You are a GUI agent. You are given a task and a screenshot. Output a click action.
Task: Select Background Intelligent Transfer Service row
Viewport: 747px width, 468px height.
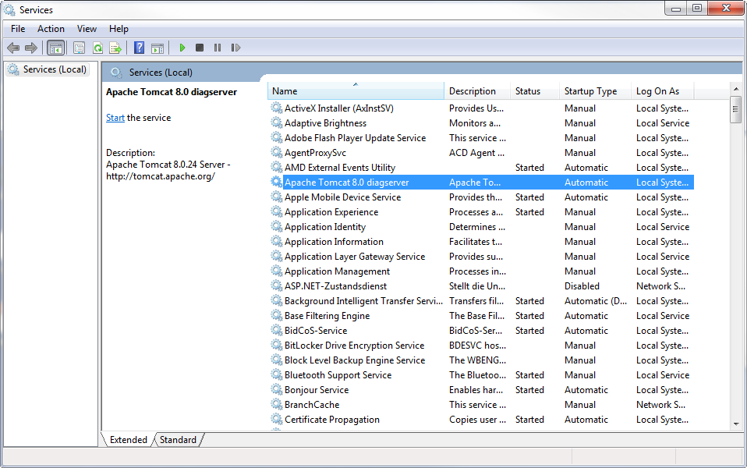481,301
